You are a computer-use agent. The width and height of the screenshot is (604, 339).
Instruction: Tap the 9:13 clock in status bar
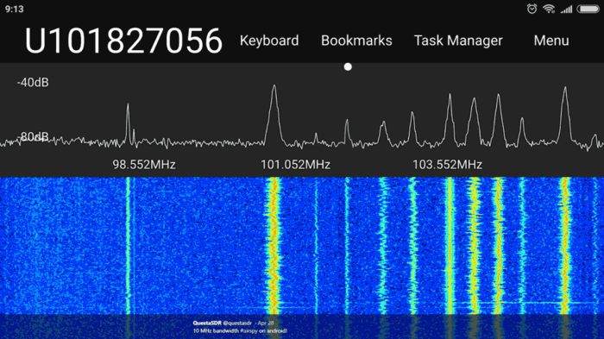[15, 9]
